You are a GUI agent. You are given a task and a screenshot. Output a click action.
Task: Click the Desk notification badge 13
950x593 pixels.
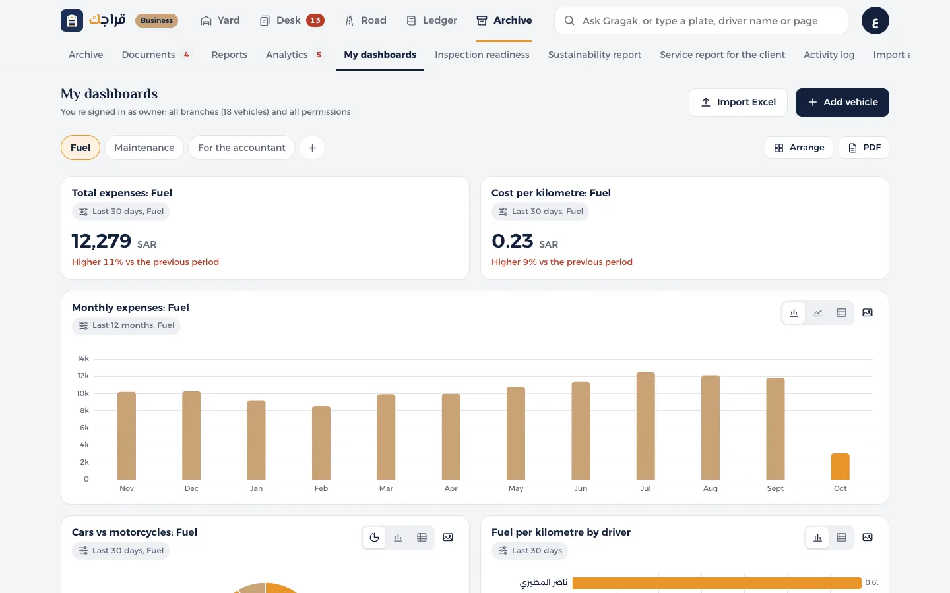tap(315, 20)
